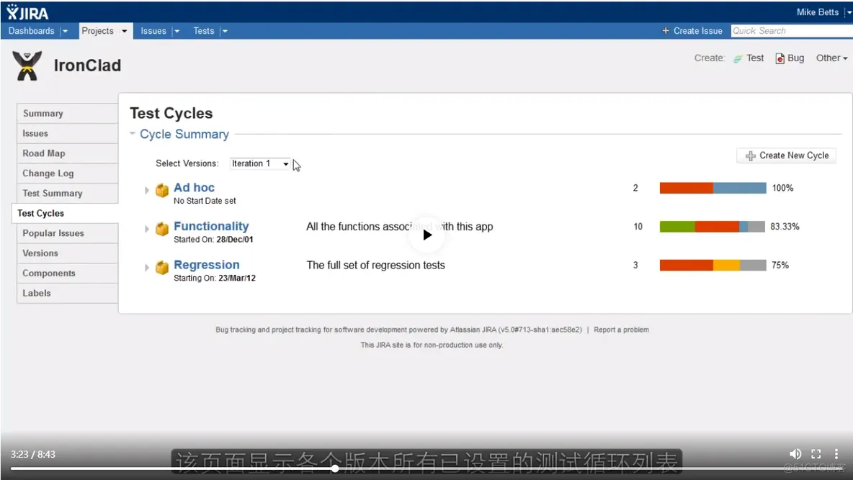Click the 'Starting On: 23/Mar/12' date text

(215, 278)
